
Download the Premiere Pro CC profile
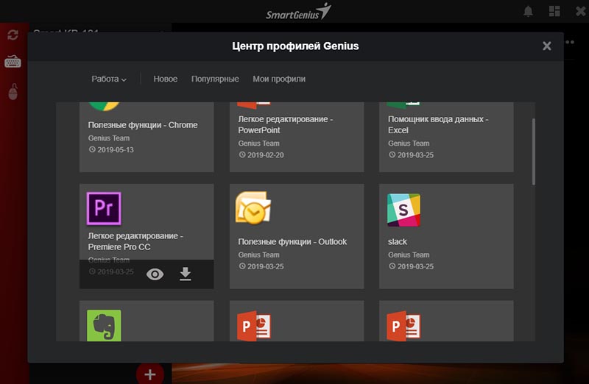pos(186,274)
